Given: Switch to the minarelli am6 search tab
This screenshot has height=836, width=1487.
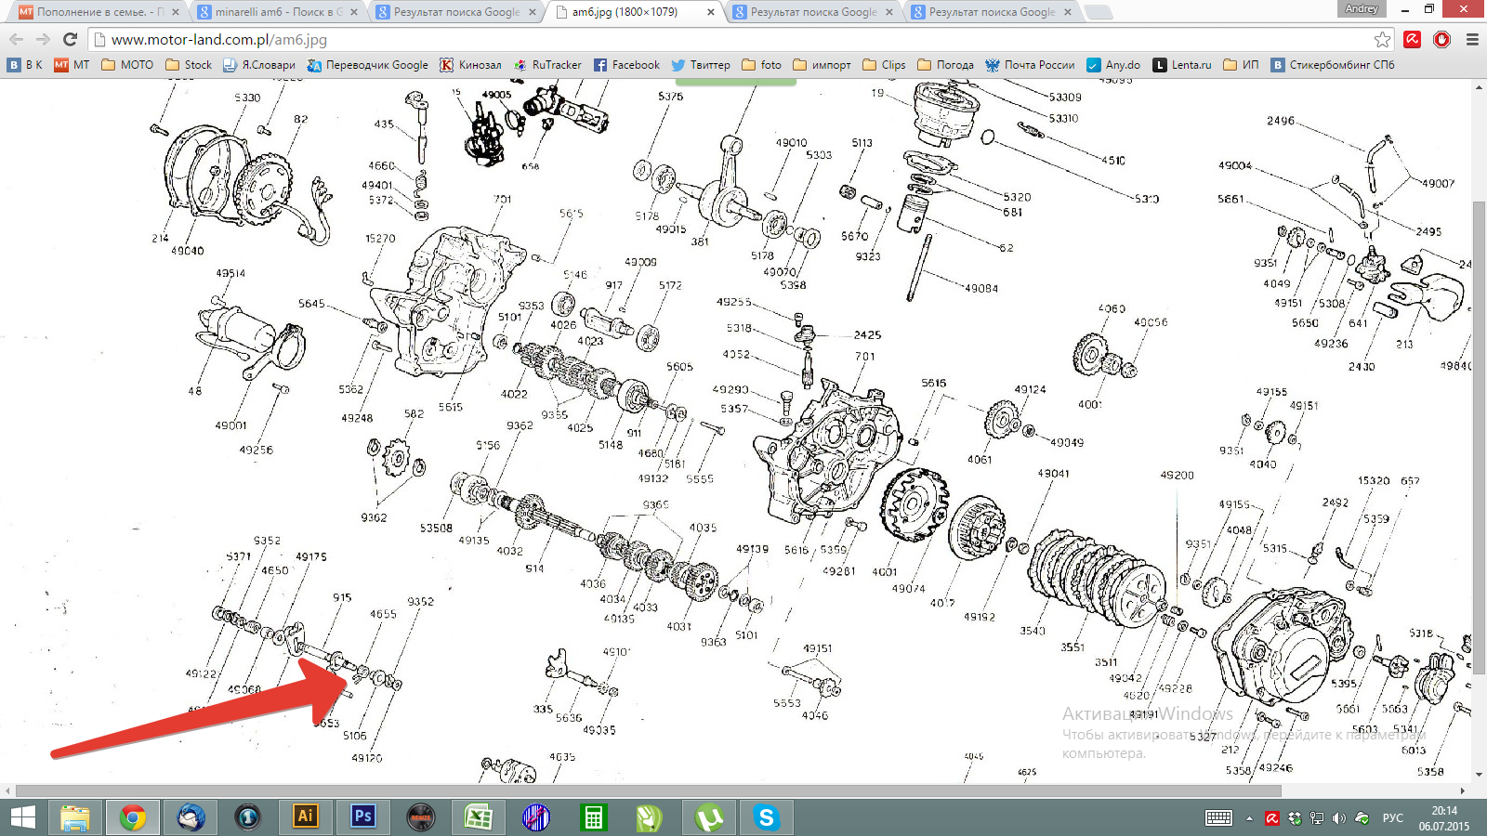Looking at the screenshot, I should pos(277,12).
